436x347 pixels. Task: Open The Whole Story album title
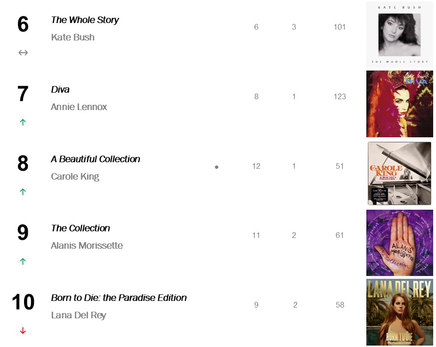coord(85,20)
